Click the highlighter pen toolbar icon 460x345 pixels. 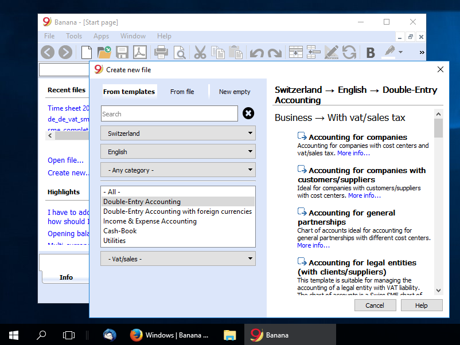click(x=389, y=52)
